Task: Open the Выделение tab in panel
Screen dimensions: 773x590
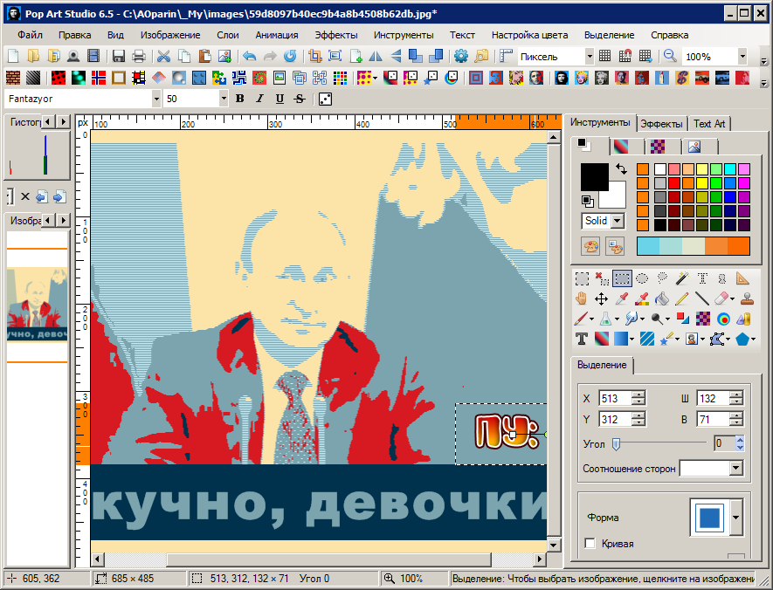Action: click(602, 365)
